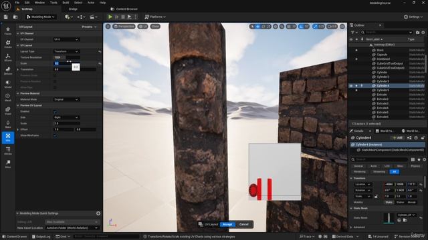Screen dimensions: 428x240
Task: Click the Blueprint/Add Script icon near Add
Action: [409, 138]
